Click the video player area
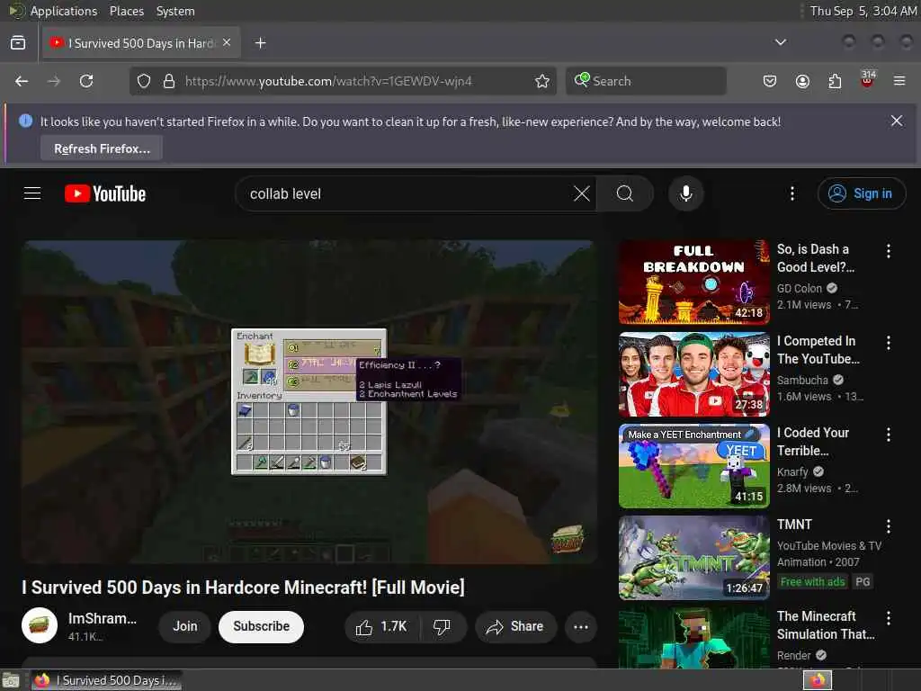Screen dimensions: 921x691 tap(309, 402)
